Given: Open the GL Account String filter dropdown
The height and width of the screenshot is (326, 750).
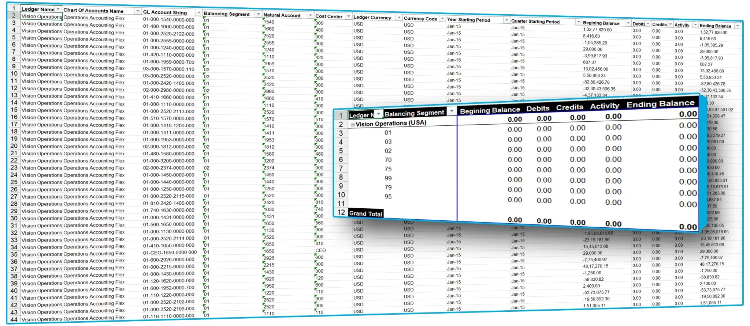Looking at the screenshot, I should [x=198, y=13].
